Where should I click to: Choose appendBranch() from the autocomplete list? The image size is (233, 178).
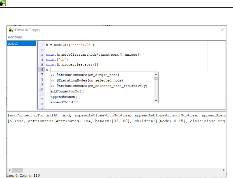coord(66,97)
